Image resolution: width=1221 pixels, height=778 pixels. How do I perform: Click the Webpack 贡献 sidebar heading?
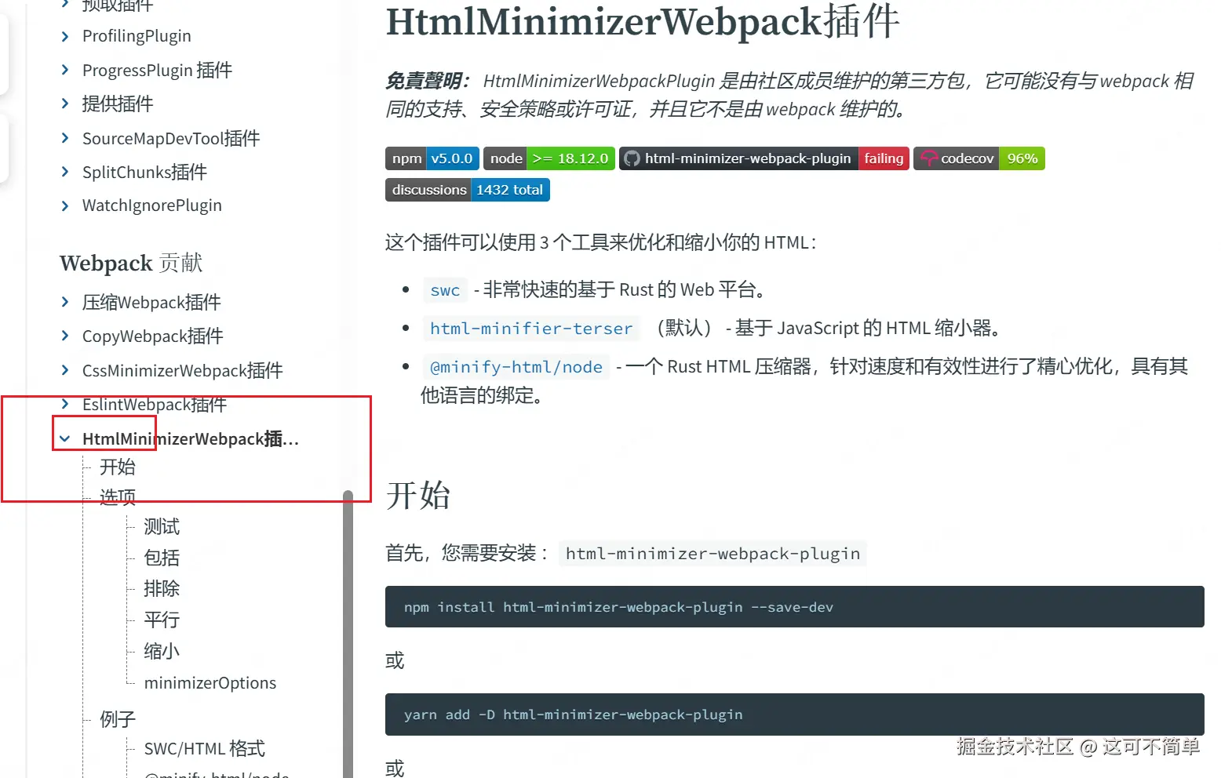point(131,263)
